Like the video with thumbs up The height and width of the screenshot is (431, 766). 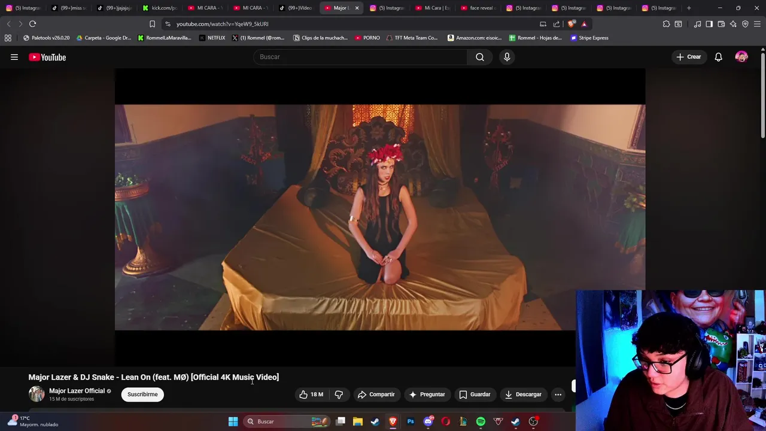(x=312, y=394)
